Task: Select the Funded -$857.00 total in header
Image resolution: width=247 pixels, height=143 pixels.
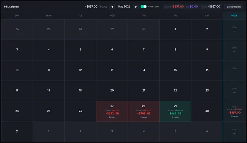Action: (174, 7)
